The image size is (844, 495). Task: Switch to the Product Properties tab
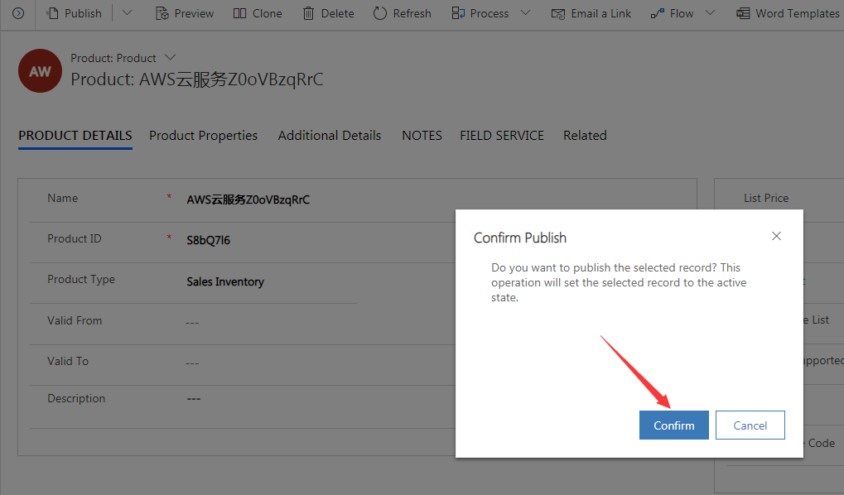203,135
